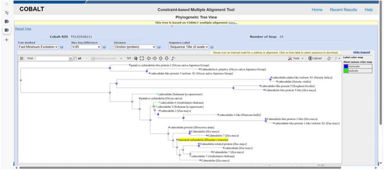
Task: Click the horizontal scrollbar at bottom
Action: (x=180, y=168)
